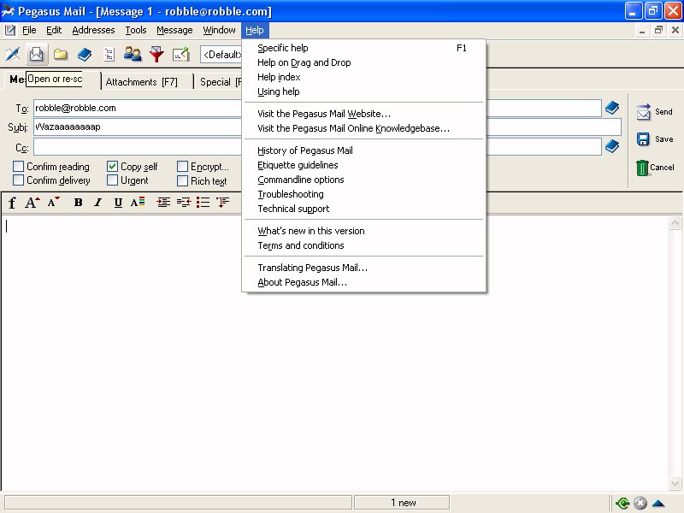Visit the Pegasus Mail Online Knowledgebase

tap(364, 128)
